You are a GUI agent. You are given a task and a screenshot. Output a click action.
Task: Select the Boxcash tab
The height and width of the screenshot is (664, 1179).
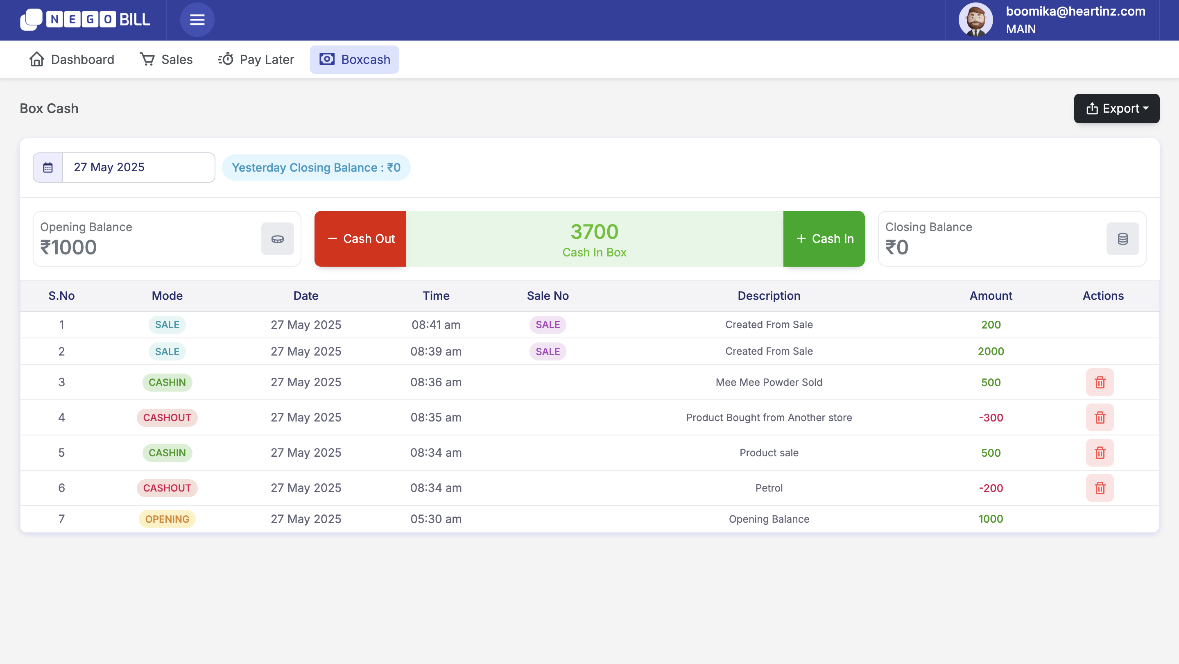pos(354,59)
